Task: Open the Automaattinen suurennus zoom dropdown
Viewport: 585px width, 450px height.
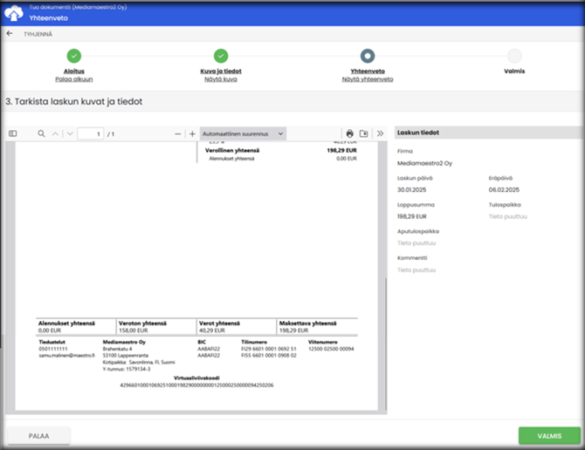Action: tap(243, 133)
